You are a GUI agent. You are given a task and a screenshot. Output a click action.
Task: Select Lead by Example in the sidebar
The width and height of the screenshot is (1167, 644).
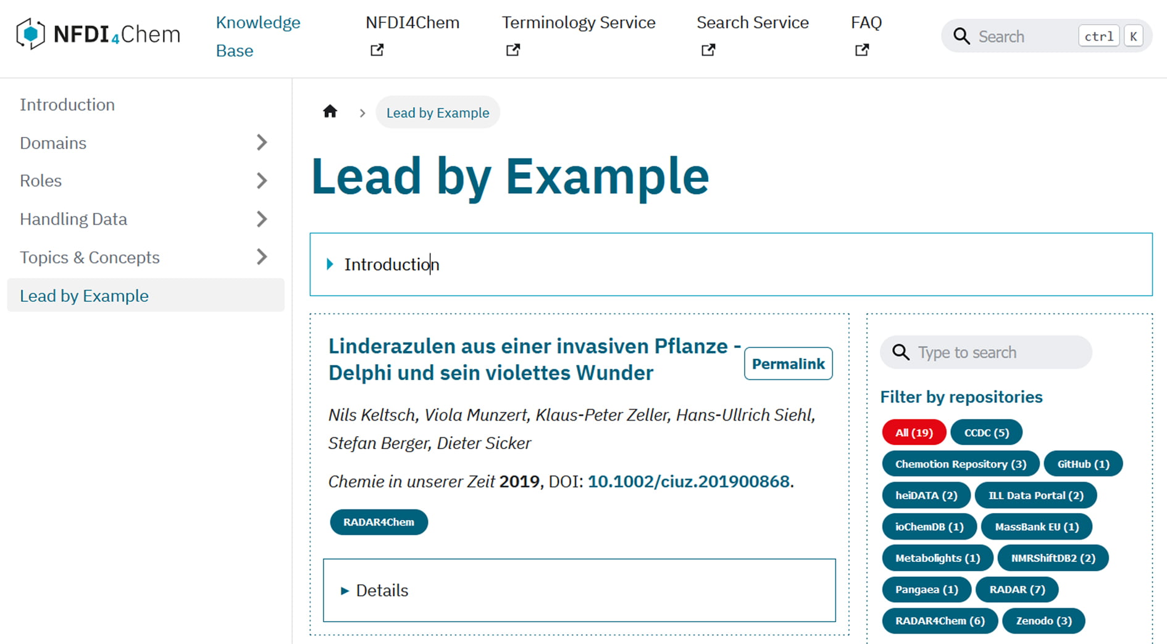[146, 295]
